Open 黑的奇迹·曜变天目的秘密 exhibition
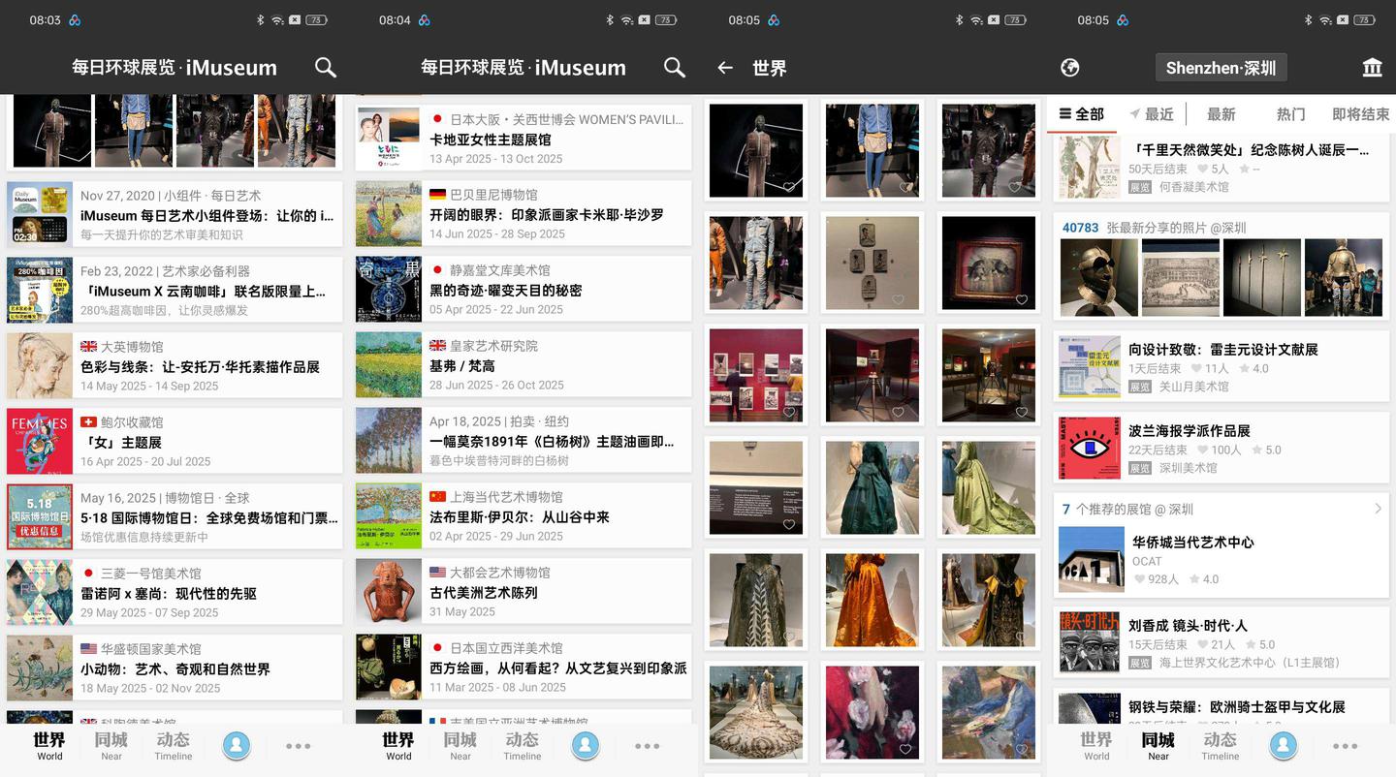Image resolution: width=1396 pixels, height=777 pixels. tap(523, 290)
